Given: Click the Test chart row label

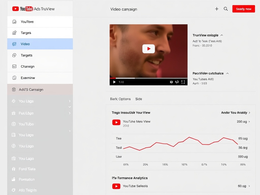Looking at the screenshot, I should tap(119, 148).
